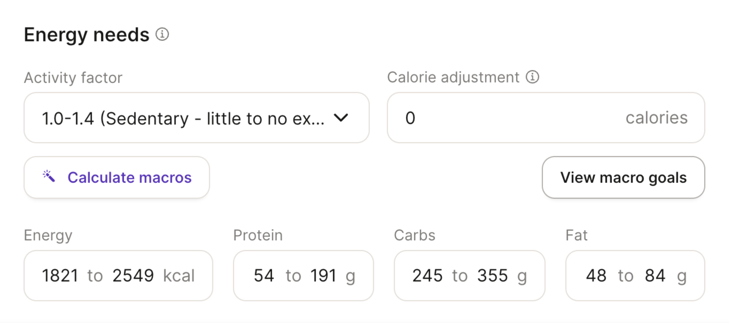
Task: Click the calories unit label in adjustment field
Action: pos(657,118)
